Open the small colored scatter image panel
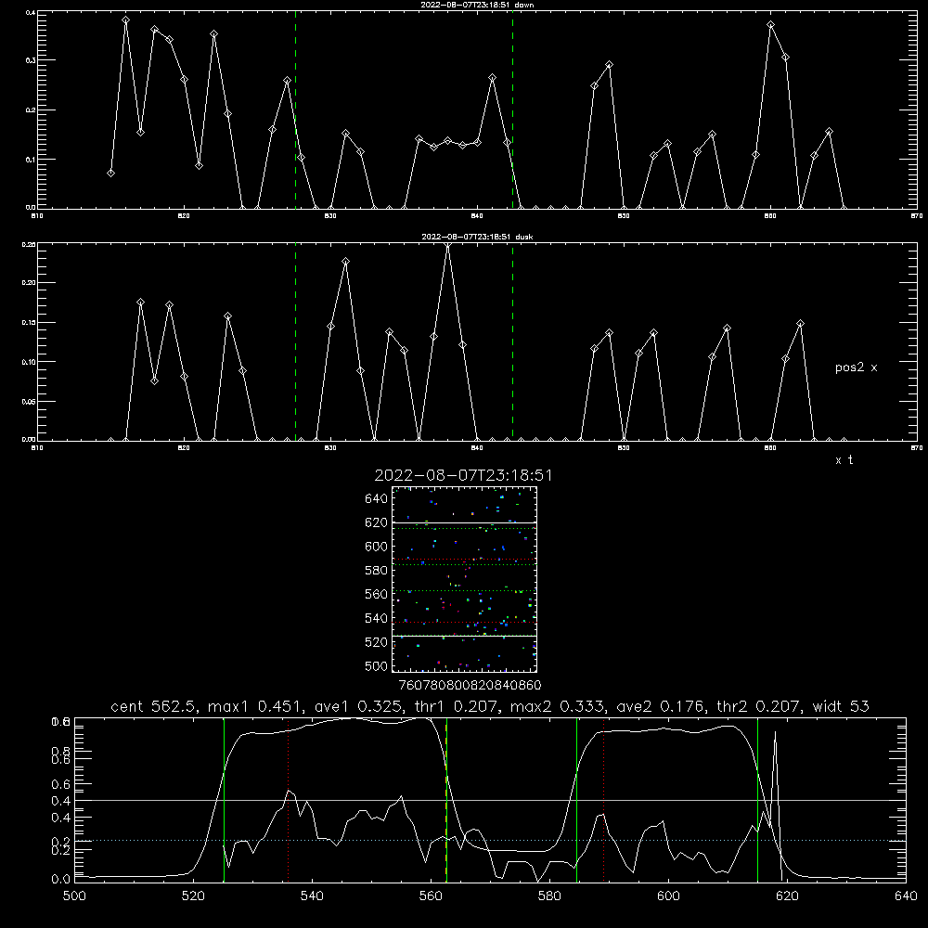Screen dimensions: 928x928 pyautogui.click(x=465, y=579)
